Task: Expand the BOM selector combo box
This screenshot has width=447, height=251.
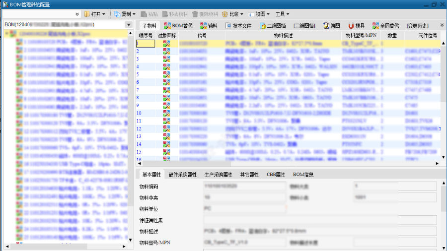Action: (x=129, y=24)
